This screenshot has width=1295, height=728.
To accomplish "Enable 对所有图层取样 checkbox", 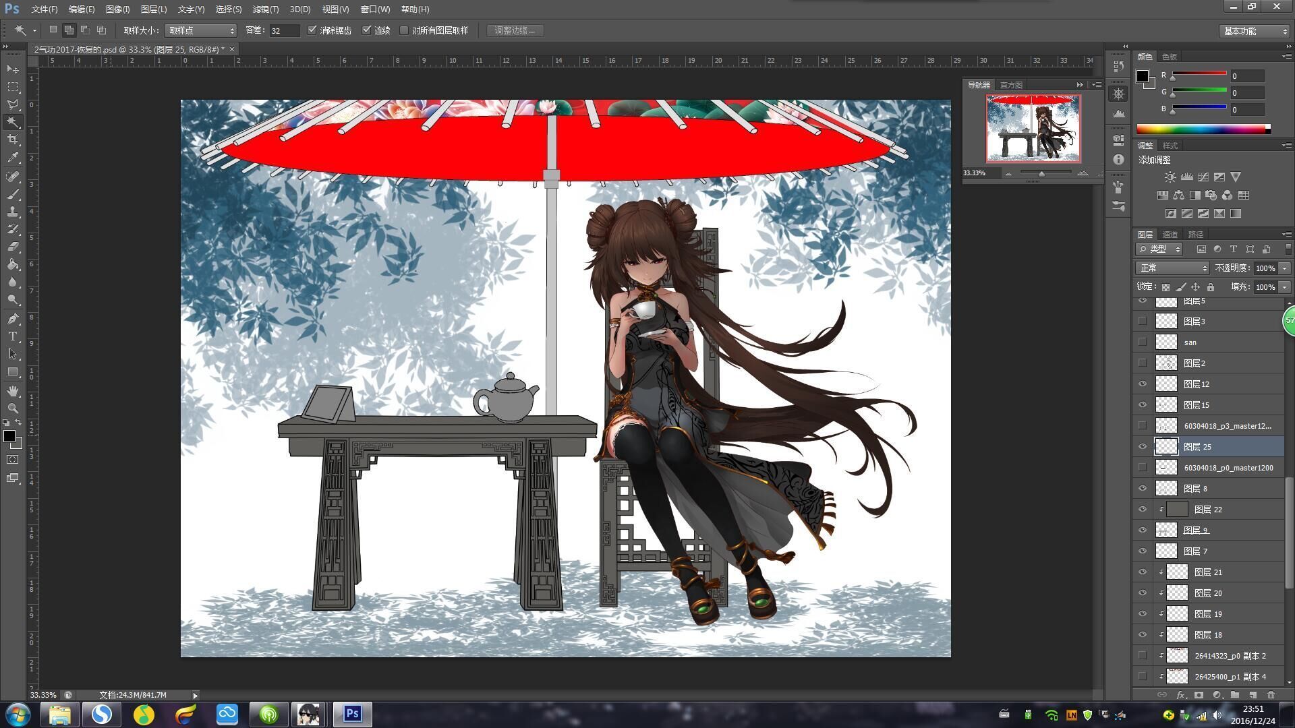I will pyautogui.click(x=404, y=30).
